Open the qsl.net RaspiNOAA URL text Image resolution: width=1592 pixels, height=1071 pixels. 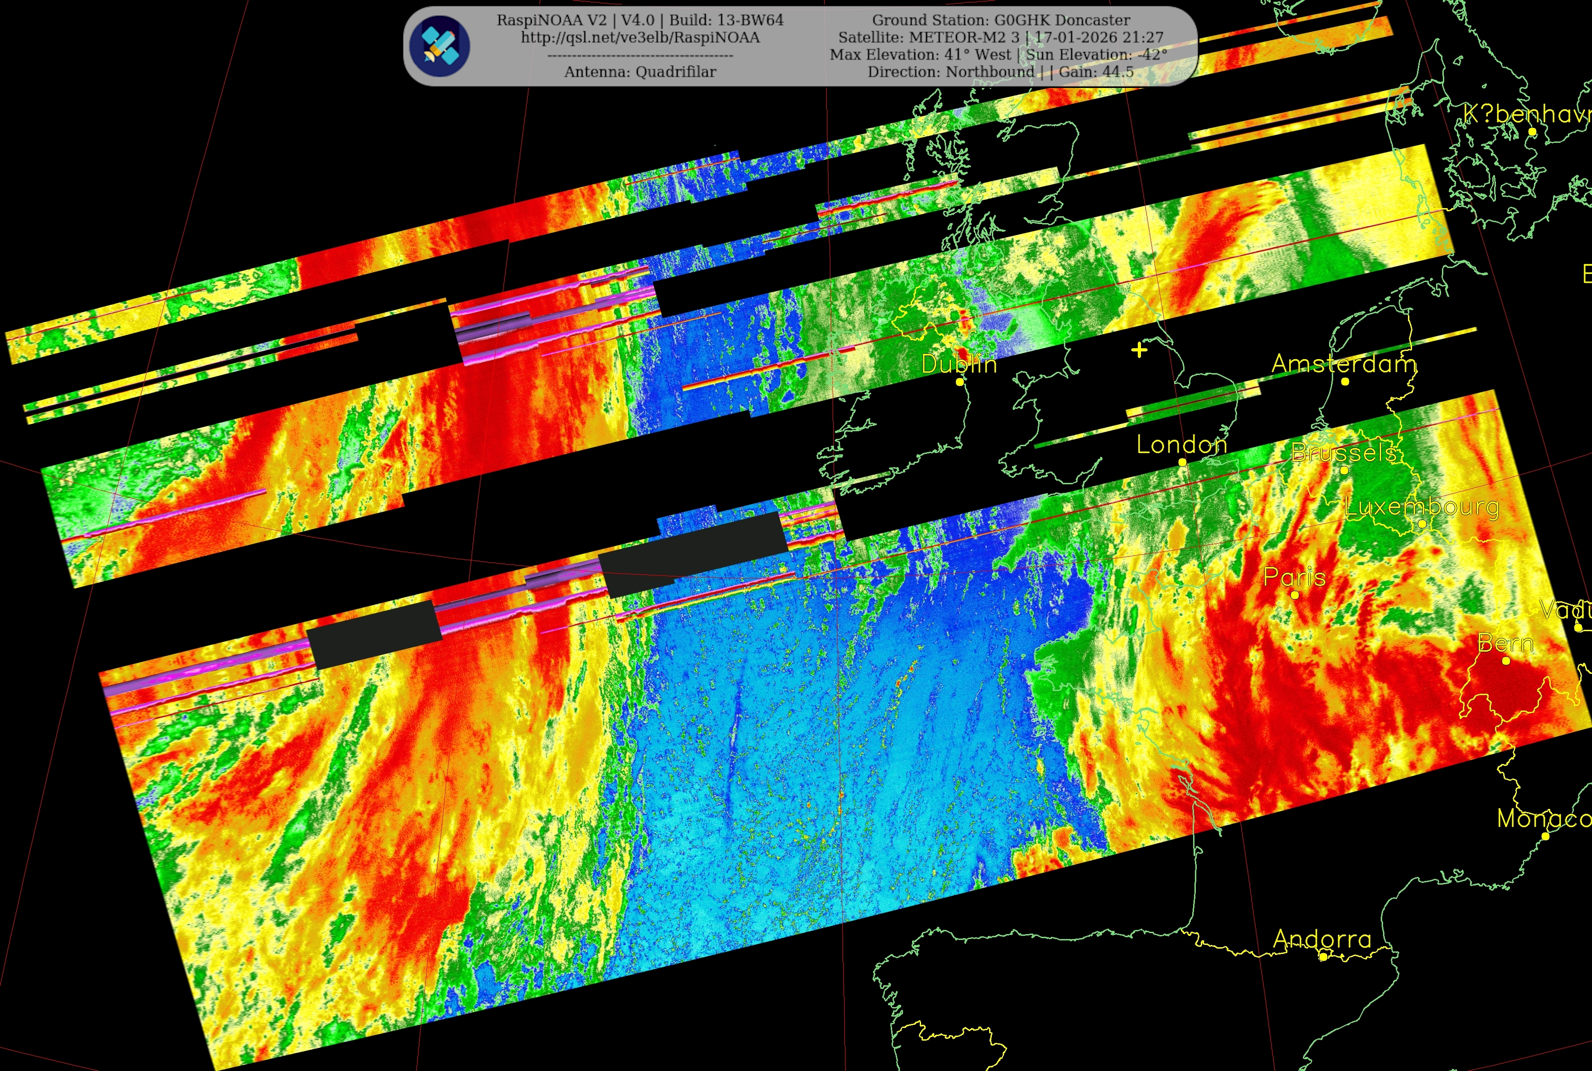[640, 38]
